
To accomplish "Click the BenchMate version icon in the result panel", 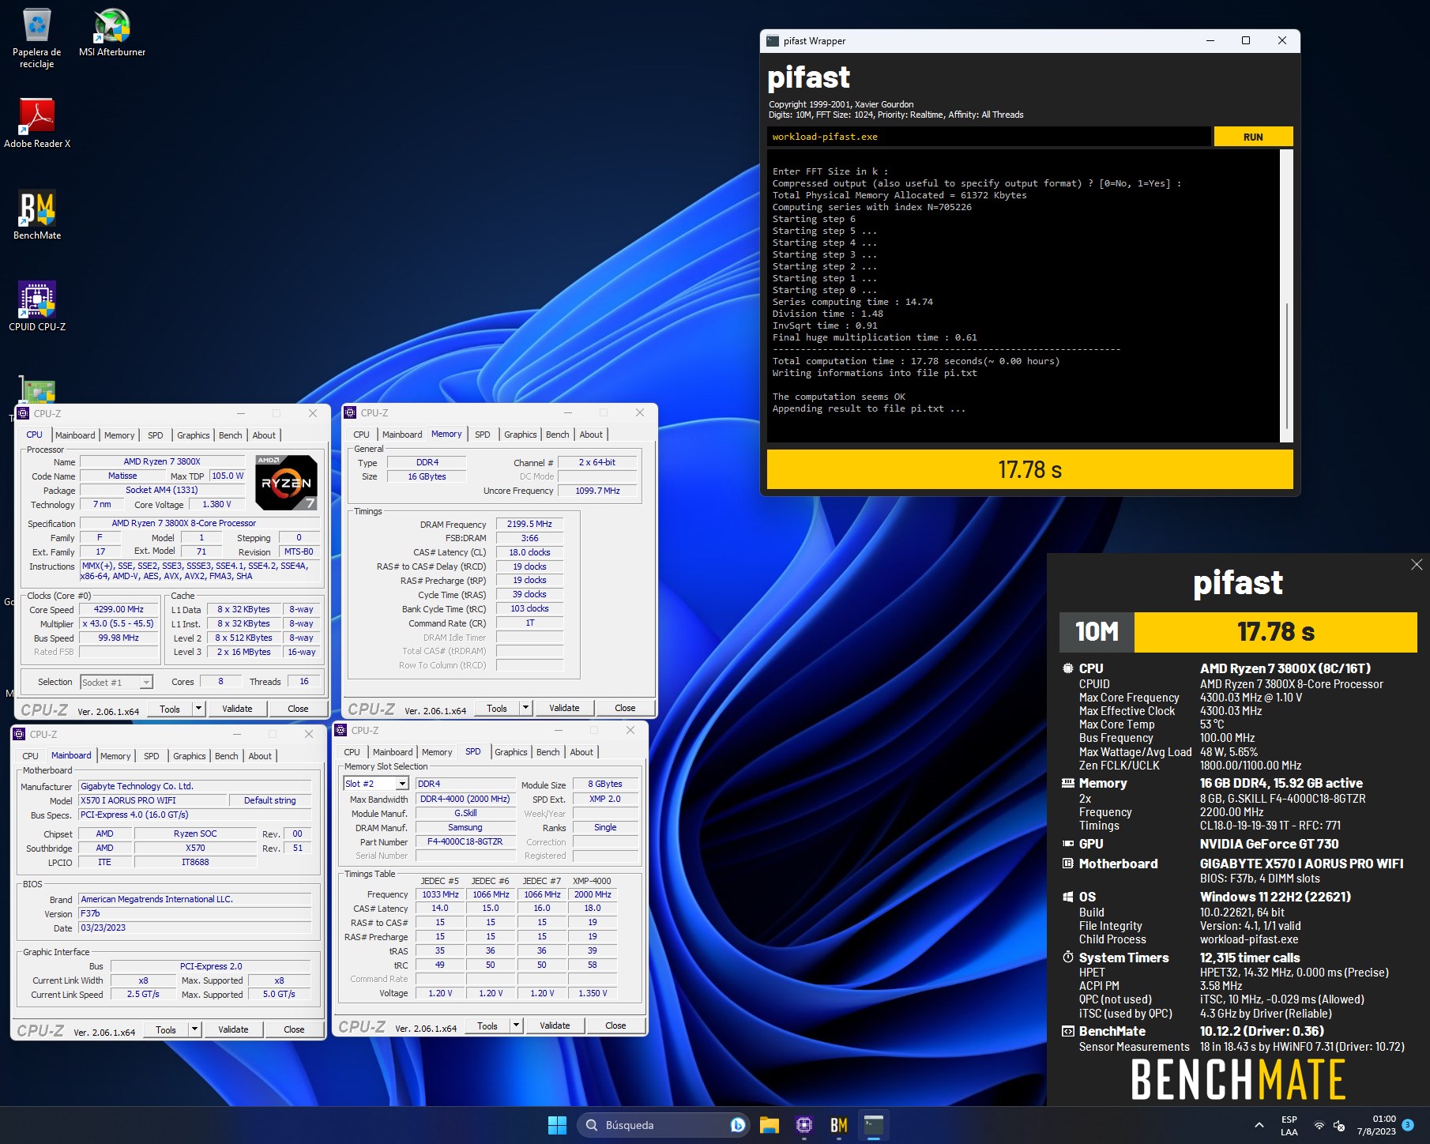I will click(1068, 1031).
